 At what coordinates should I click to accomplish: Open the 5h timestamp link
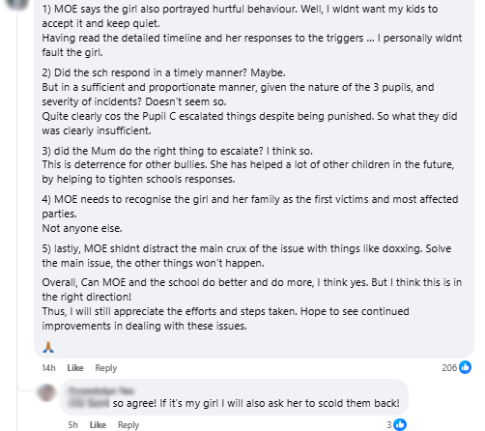tap(72, 425)
